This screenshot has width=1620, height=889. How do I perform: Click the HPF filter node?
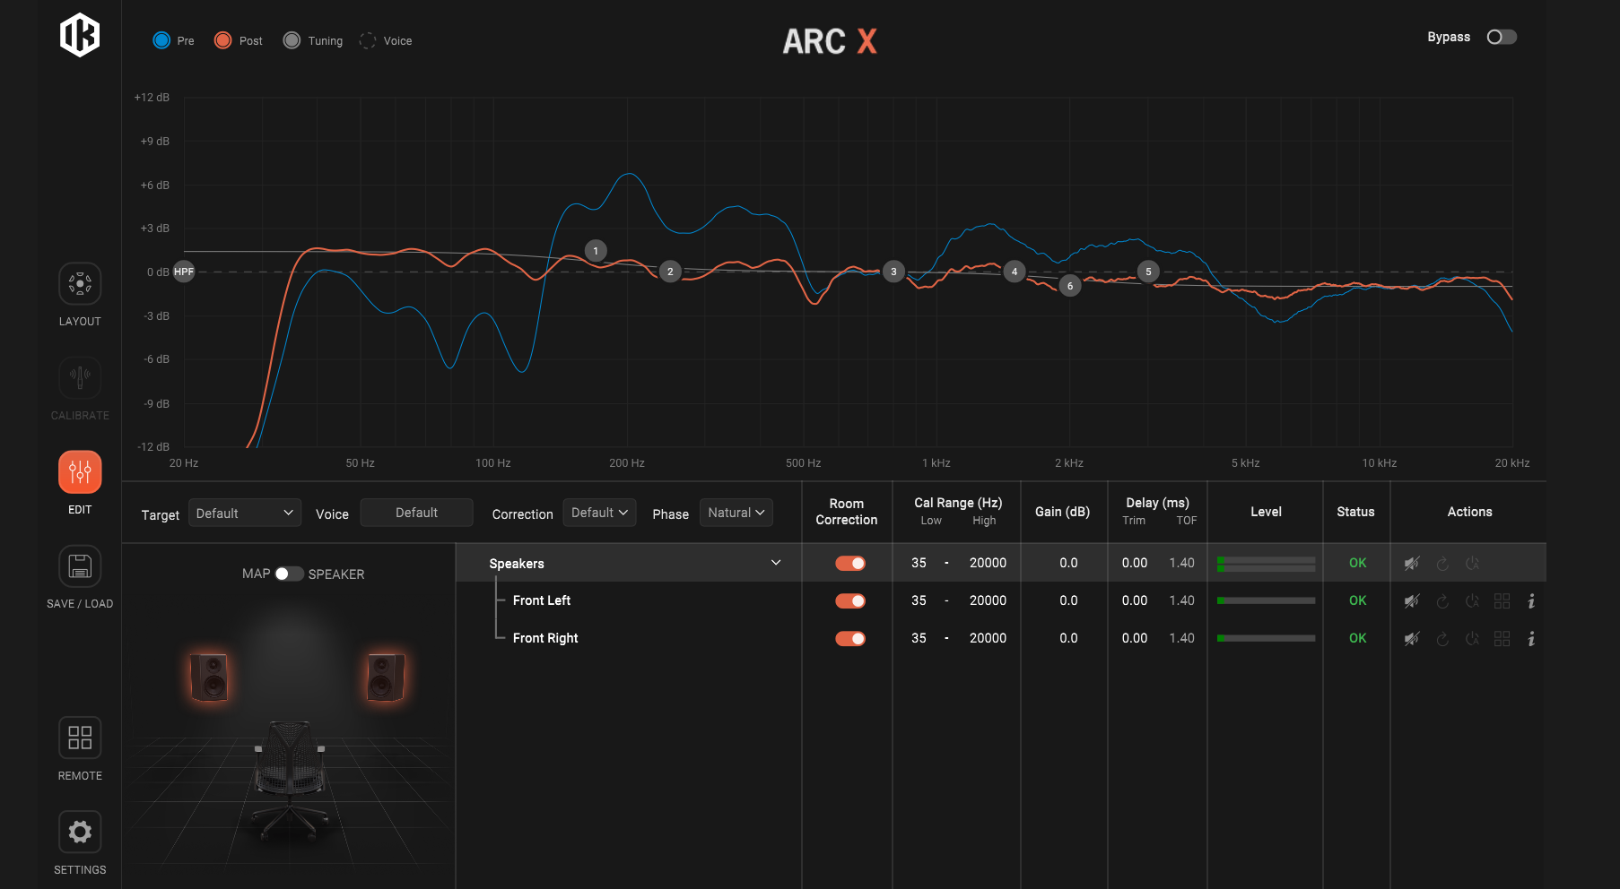[184, 272]
